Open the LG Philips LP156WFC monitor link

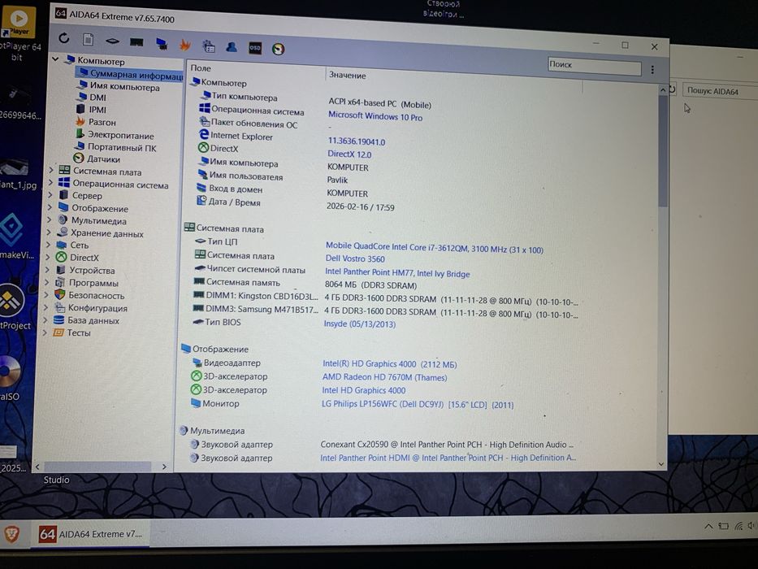coord(418,404)
